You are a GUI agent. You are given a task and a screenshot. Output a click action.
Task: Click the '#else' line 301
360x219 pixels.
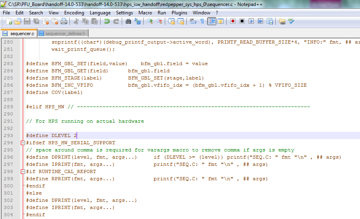pyautogui.click(x=34, y=193)
